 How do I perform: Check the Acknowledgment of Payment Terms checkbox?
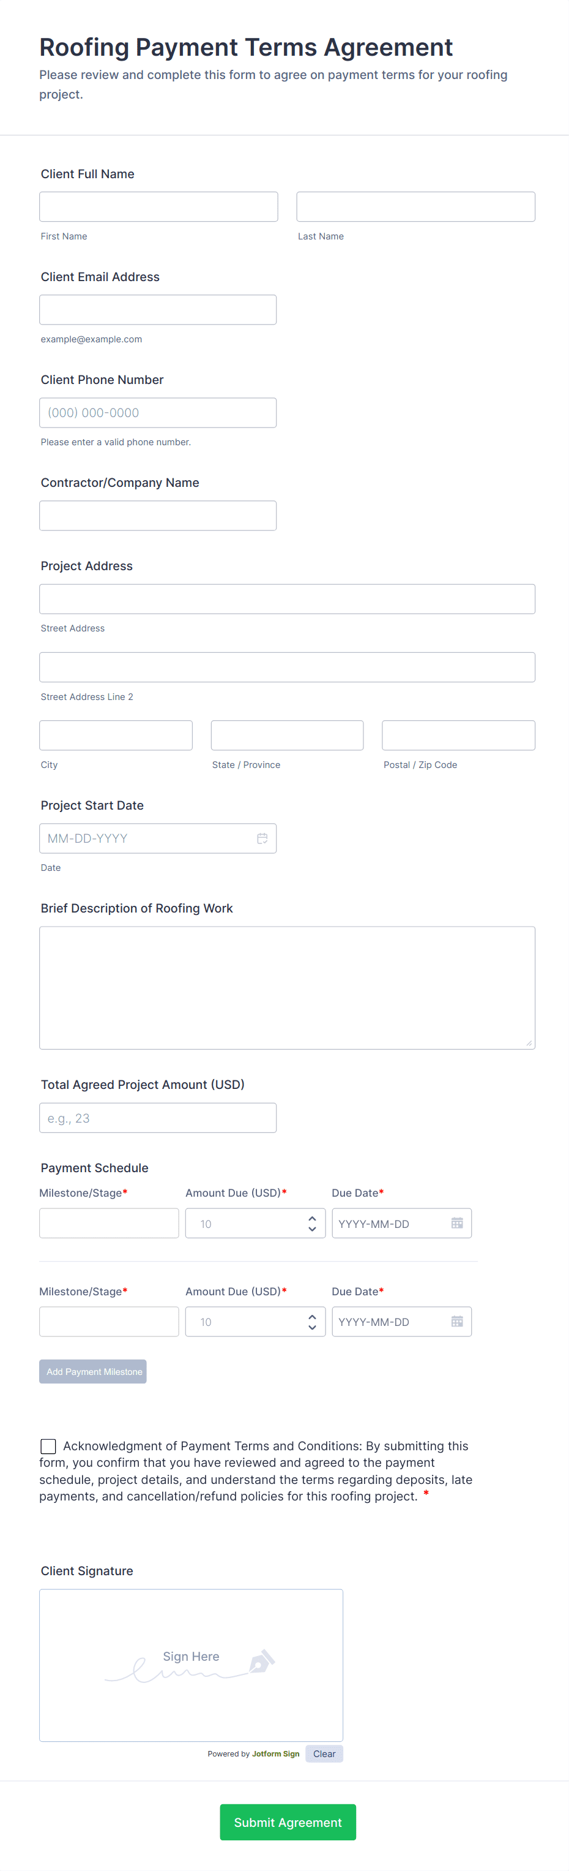[x=48, y=1446]
